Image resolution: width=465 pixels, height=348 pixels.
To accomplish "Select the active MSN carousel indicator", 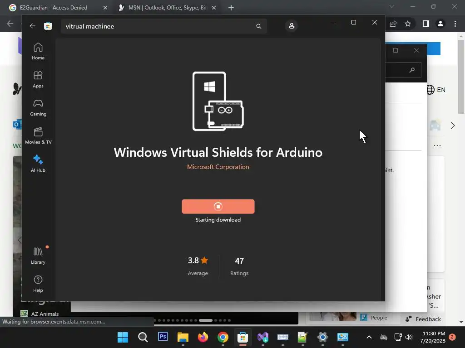I will [206, 320].
